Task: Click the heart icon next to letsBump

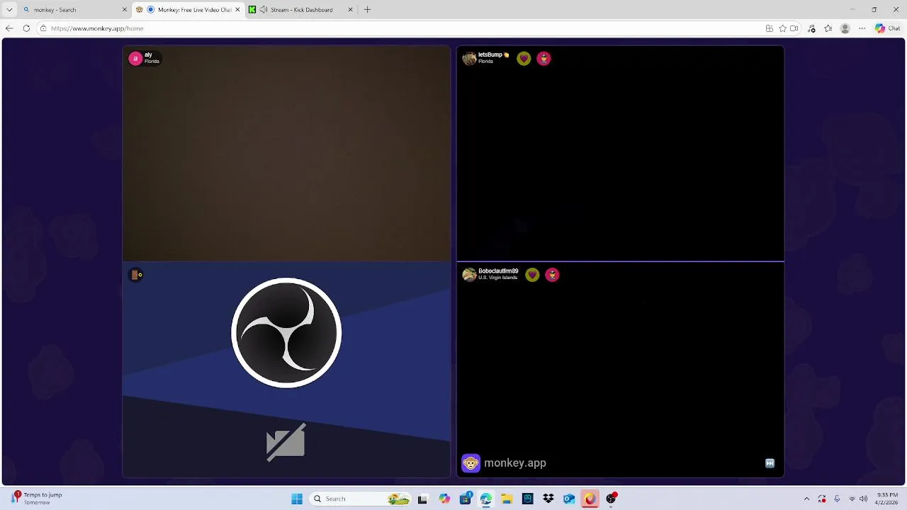Action: point(524,58)
